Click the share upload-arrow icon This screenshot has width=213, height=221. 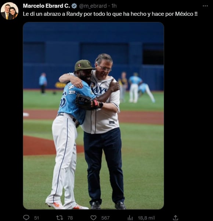click(175, 218)
